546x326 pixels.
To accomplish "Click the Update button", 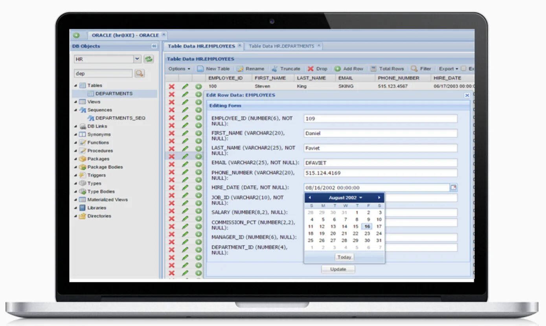I will [x=338, y=269].
